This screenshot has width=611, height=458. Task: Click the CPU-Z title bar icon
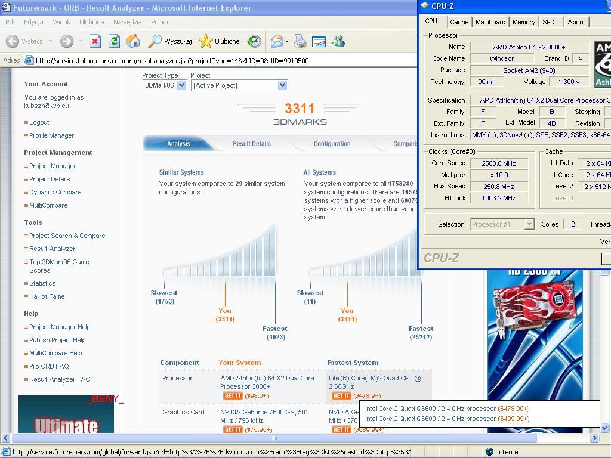(x=424, y=6)
